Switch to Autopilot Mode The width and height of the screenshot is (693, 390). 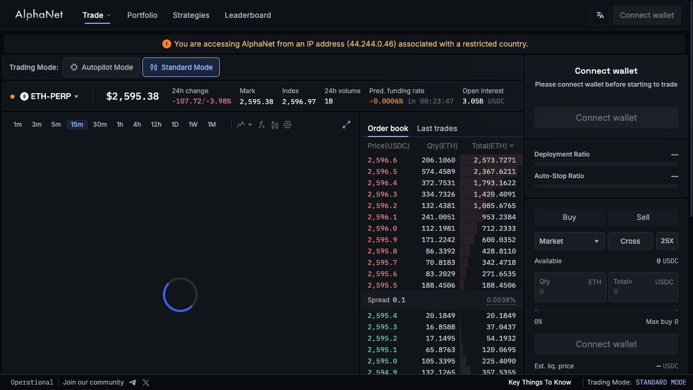coord(101,67)
